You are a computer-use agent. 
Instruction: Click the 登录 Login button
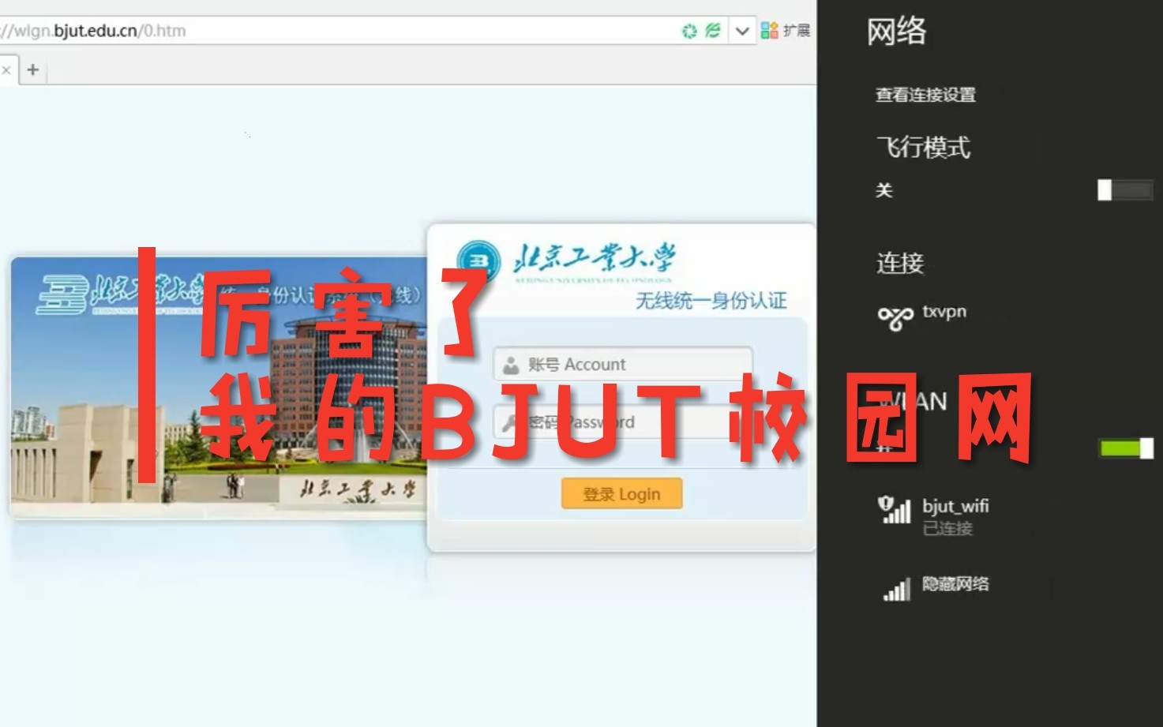(622, 493)
